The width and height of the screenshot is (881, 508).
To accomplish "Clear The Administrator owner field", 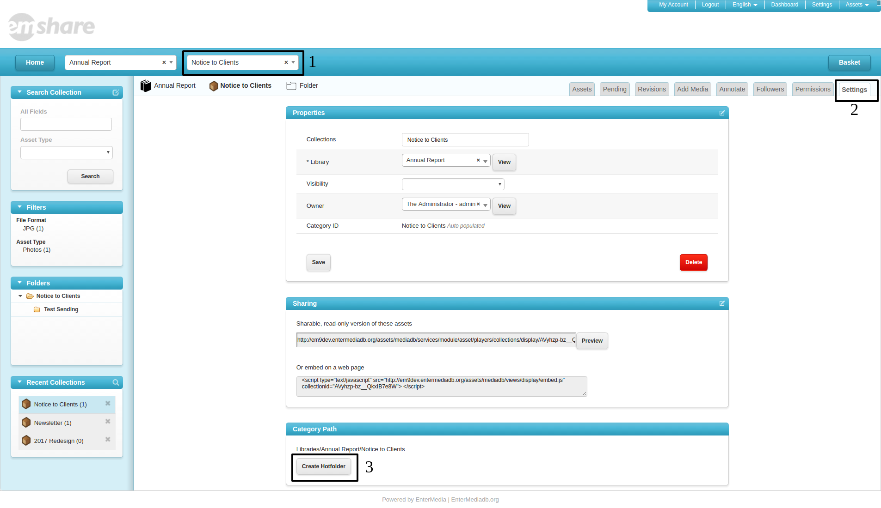I will click(x=478, y=204).
